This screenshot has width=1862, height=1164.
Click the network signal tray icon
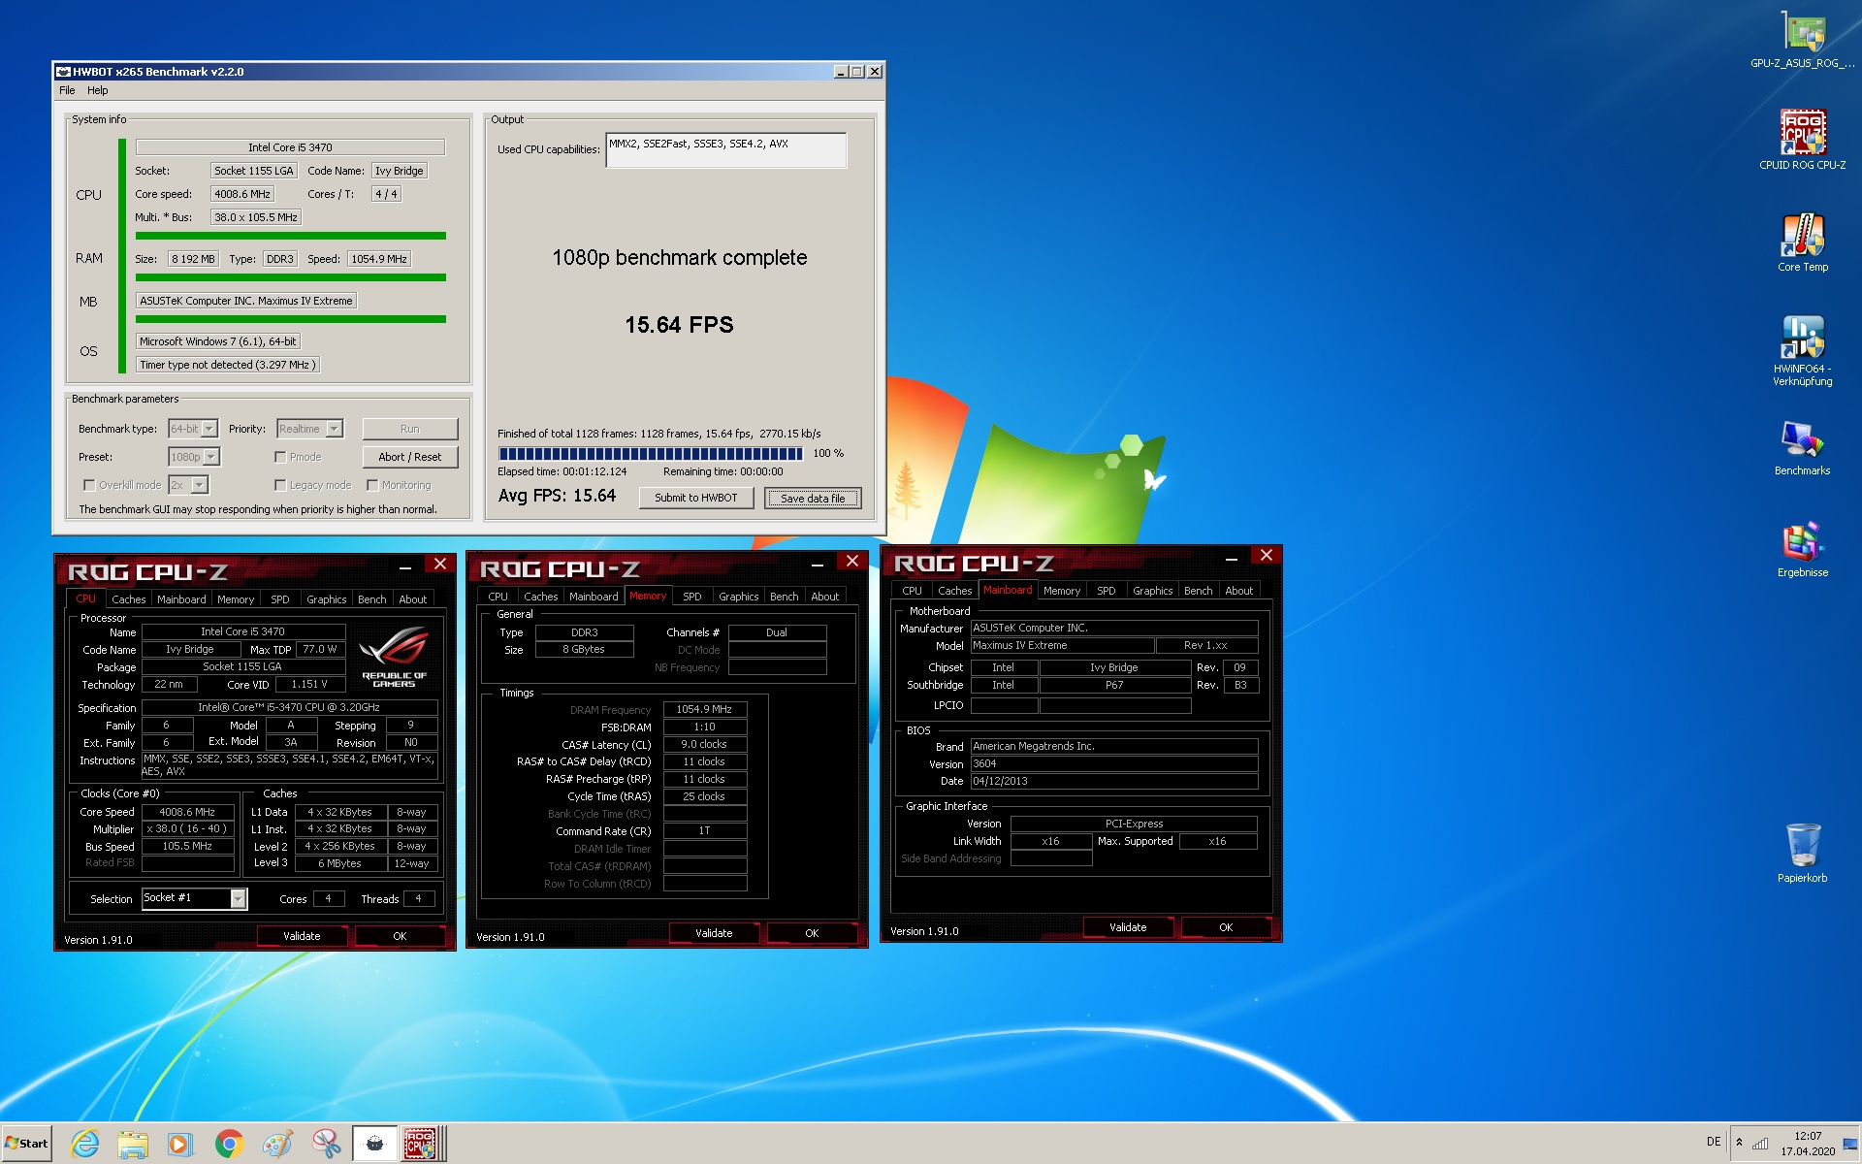click(1760, 1143)
